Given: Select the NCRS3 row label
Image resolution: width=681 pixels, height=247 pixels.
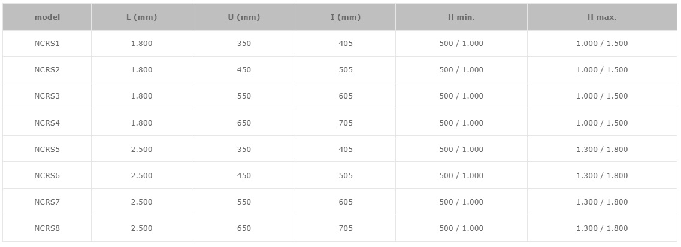Looking at the screenshot, I should click(47, 96).
